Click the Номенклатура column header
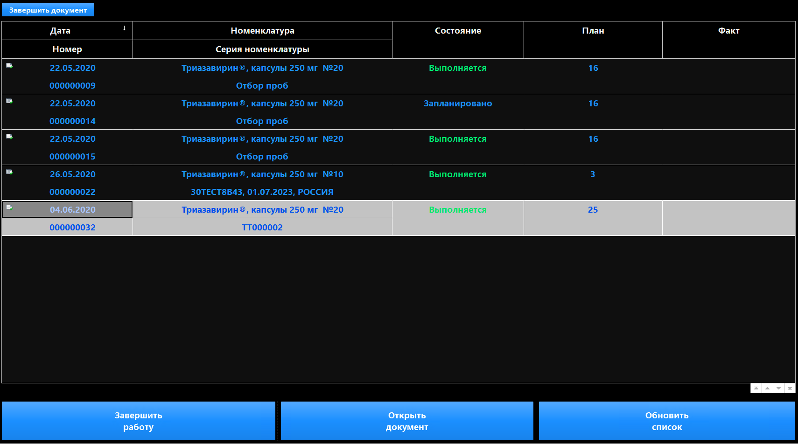The width and height of the screenshot is (798, 444). (262, 31)
